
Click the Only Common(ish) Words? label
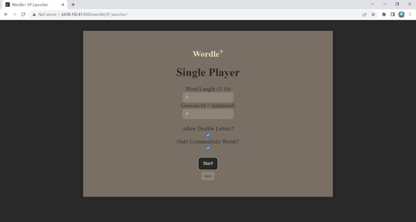pyautogui.click(x=207, y=142)
